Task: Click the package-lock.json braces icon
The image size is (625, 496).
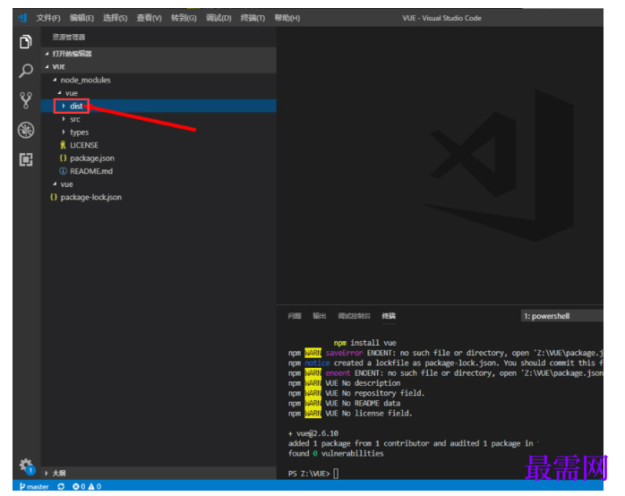Action: pos(54,197)
